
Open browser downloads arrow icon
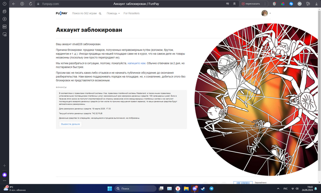pos(316,4)
